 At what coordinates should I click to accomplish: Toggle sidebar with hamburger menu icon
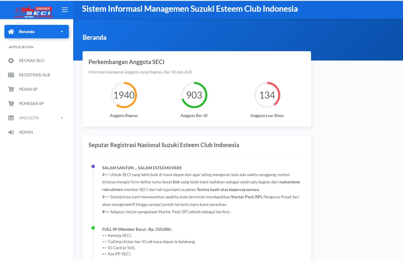pyautogui.click(x=65, y=10)
